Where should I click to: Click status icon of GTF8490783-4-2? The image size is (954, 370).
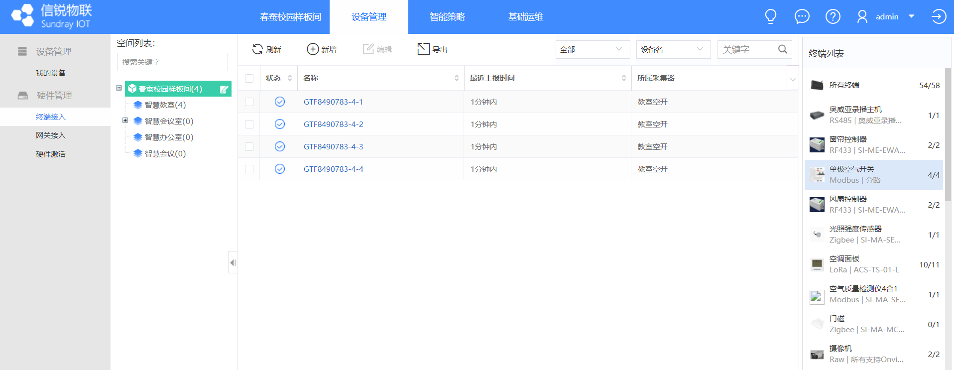(280, 124)
